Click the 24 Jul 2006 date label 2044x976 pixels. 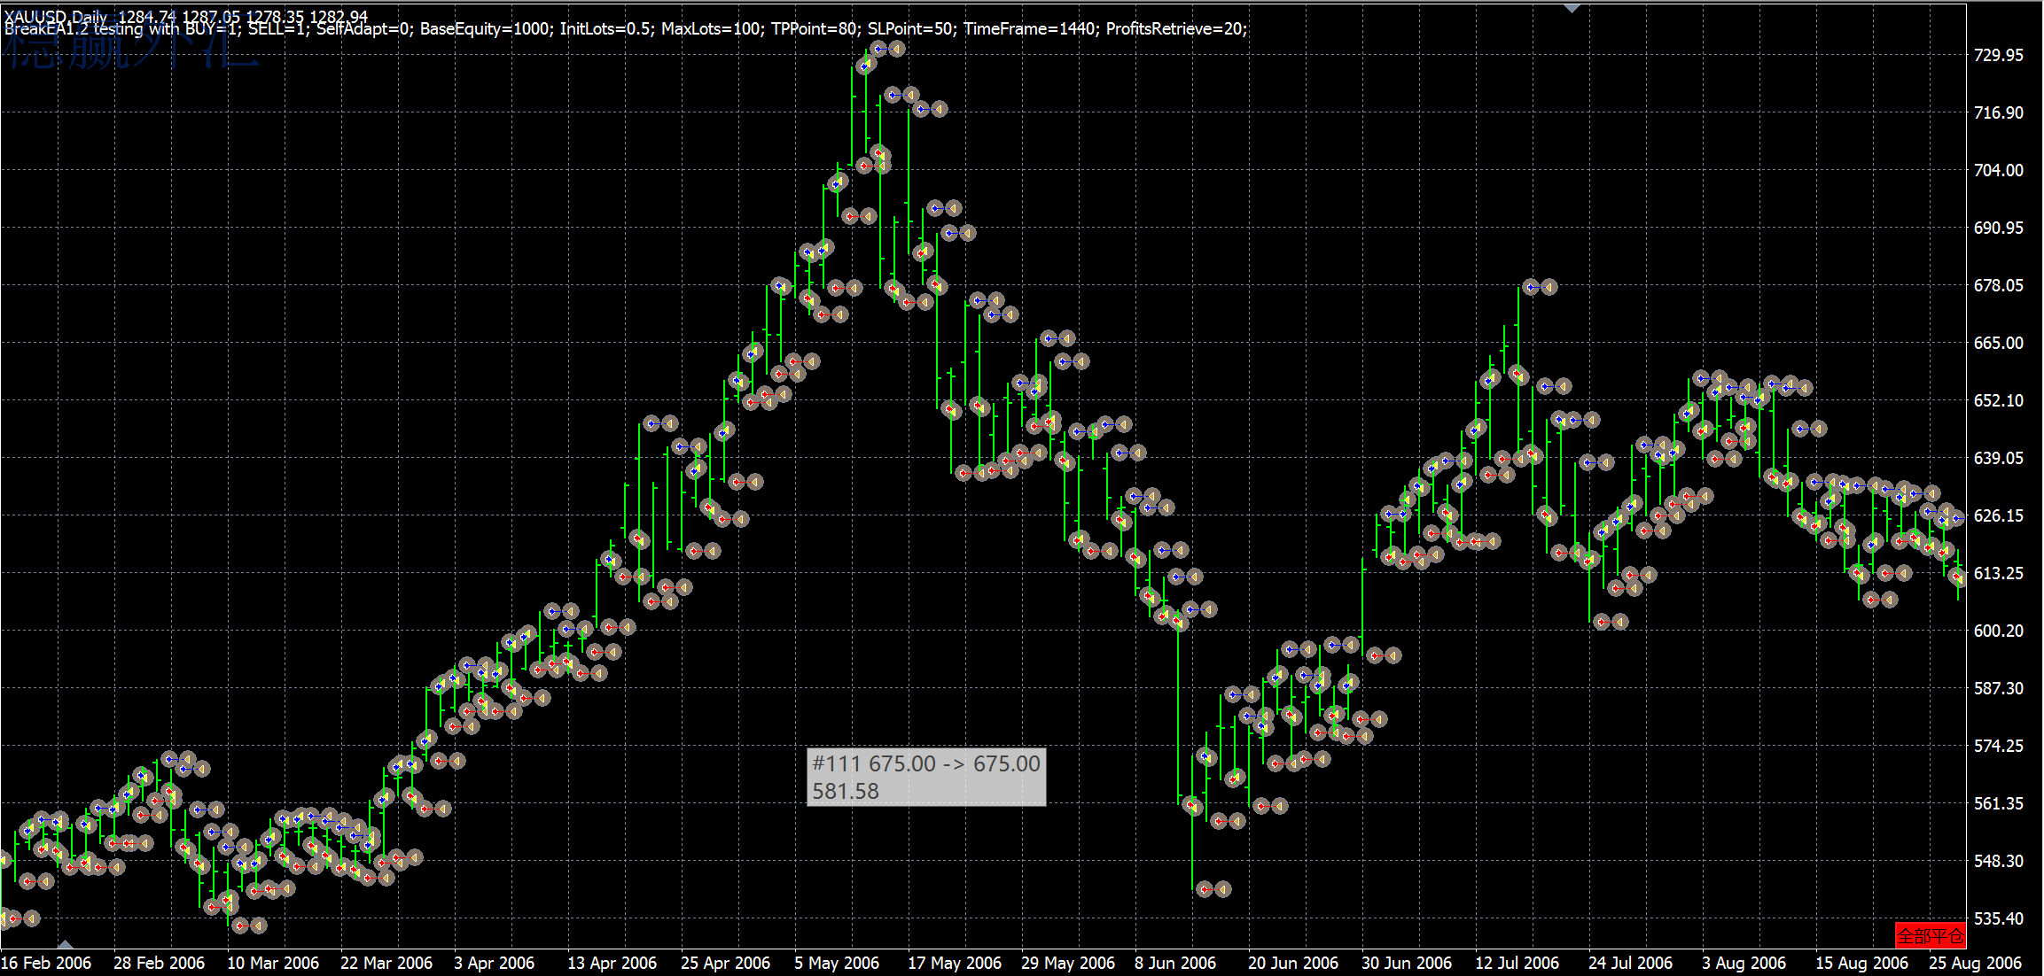pos(1630,963)
